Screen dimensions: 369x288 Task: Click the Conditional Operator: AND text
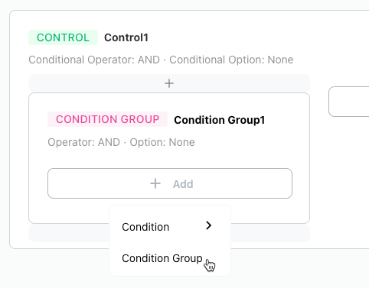(x=94, y=60)
